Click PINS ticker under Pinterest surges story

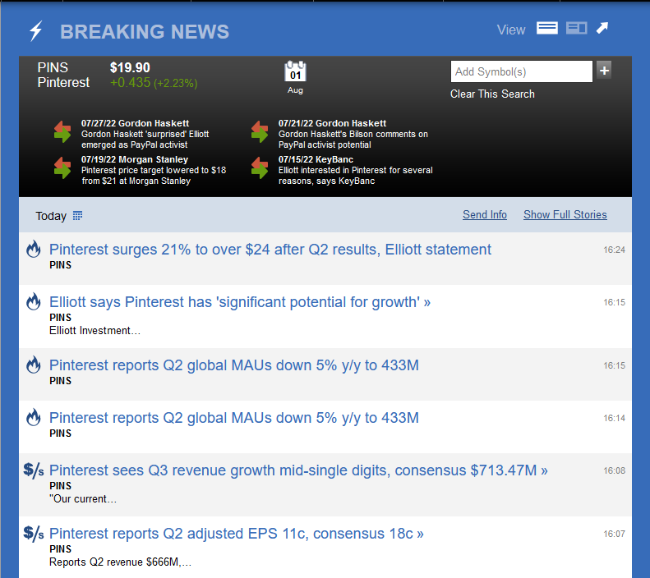point(61,265)
